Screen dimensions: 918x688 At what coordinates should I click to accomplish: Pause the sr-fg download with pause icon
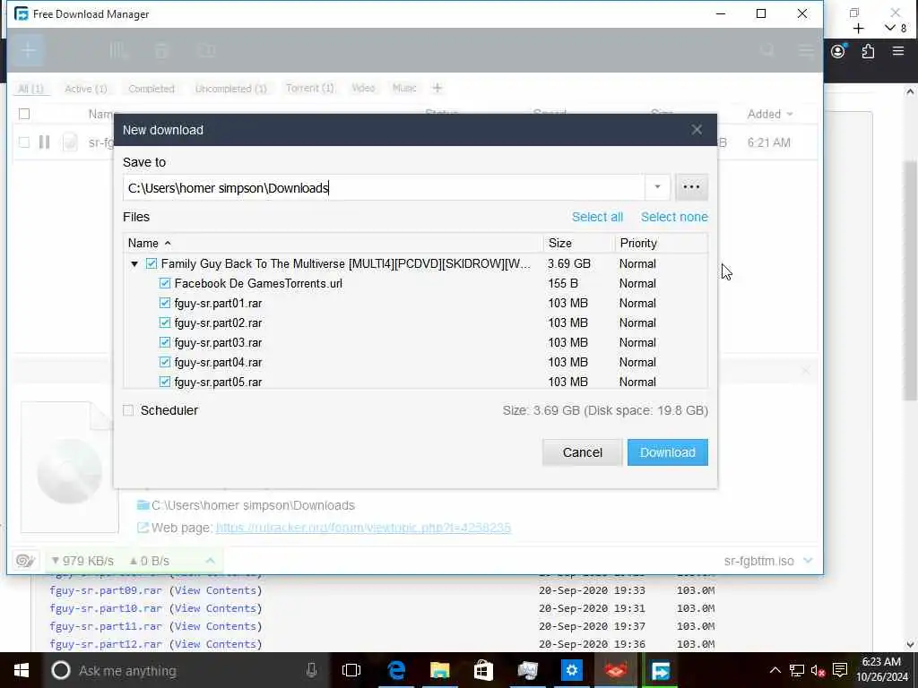45,142
